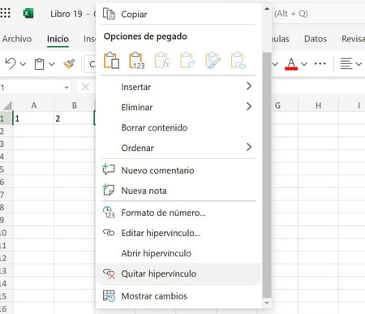Click the text alignment icon
Image resolution: width=365 pixels, height=314 pixels.
pyautogui.click(x=346, y=64)
